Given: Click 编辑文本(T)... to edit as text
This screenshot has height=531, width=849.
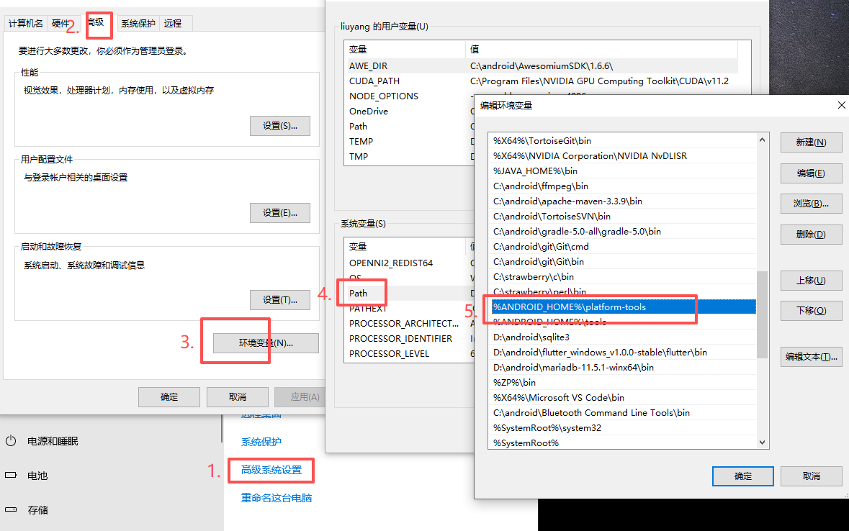Looking at the screenshot, I should tap(811, 356).
